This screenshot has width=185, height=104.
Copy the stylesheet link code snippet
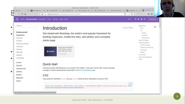click(x=130, y=84)
